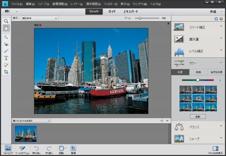Click the saturation slider handle
This screenshot has height=156, width=226.
click(x=198, y=80)
